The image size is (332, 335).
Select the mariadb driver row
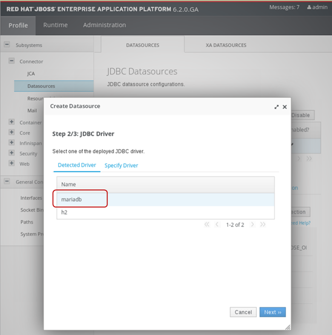pos(165,200)
